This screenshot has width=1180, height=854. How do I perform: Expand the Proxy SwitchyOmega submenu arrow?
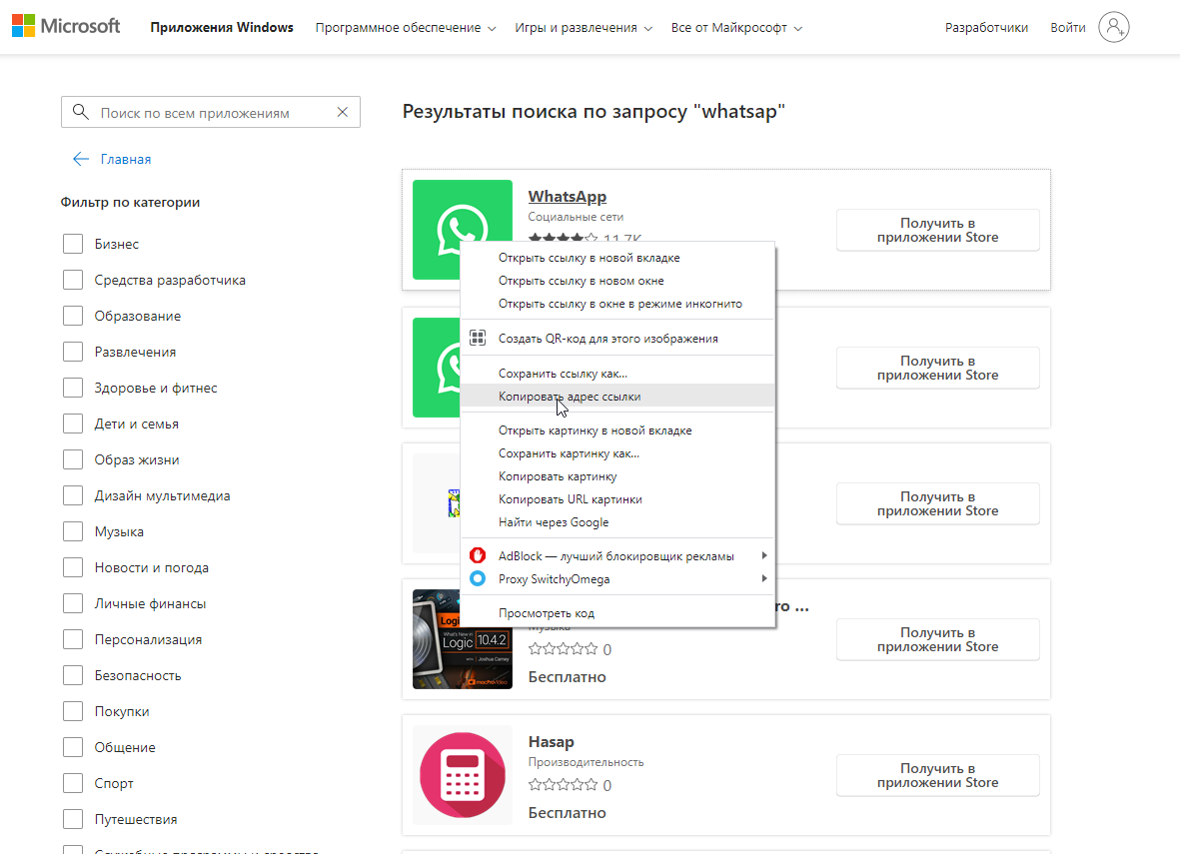click(x=763, y=578)
